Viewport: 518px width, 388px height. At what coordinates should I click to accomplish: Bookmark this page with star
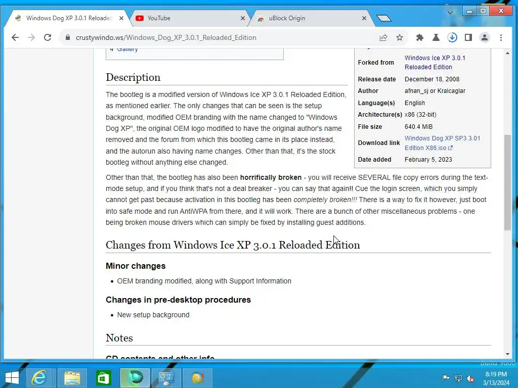(400, 37)
